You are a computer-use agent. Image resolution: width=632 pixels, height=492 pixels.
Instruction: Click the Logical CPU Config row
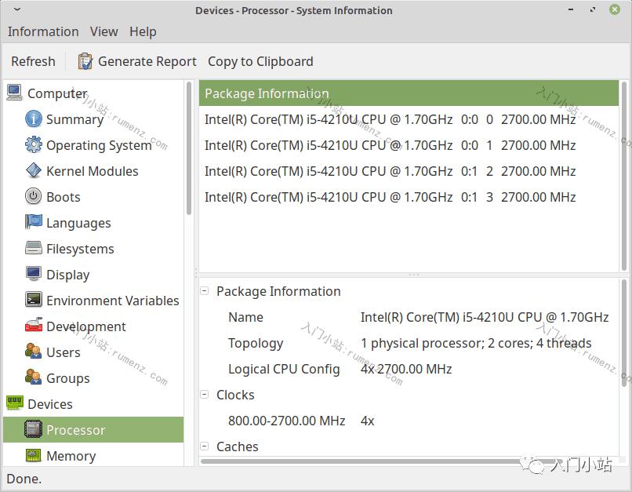[409, 369]
